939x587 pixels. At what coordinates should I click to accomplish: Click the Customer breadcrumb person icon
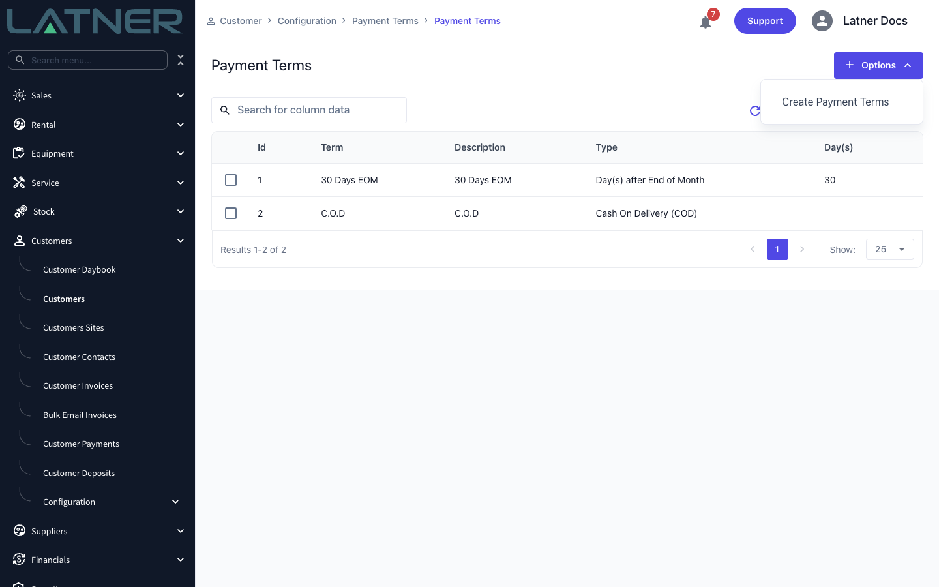[x=211, y=22]
